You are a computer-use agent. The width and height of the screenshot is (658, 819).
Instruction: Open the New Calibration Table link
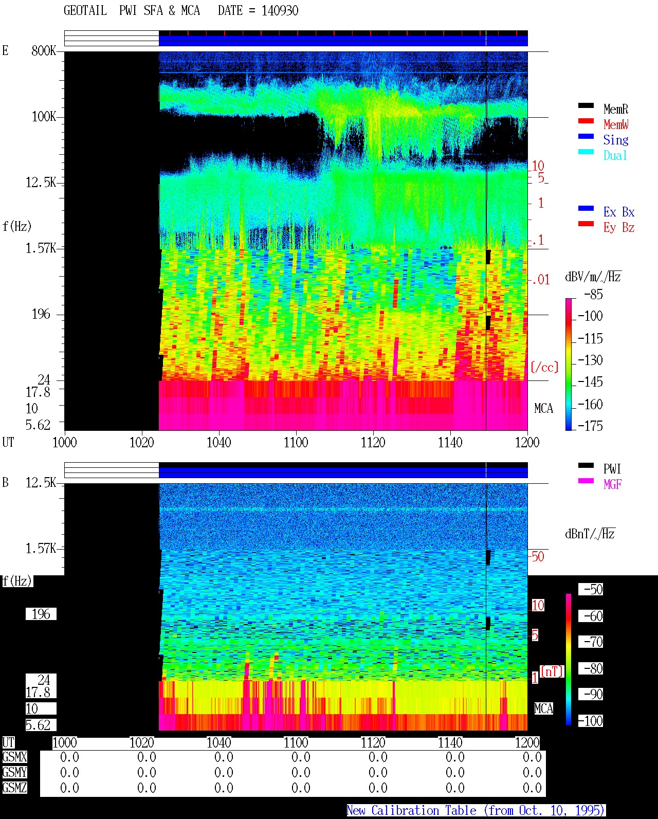(x=476, y=811)
